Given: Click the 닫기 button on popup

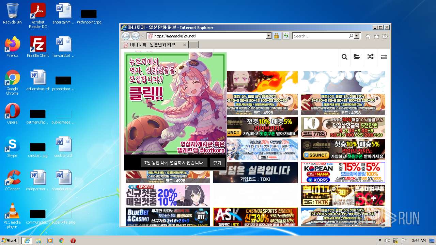Looking at the screenshot, I should [x=217, y=163].
